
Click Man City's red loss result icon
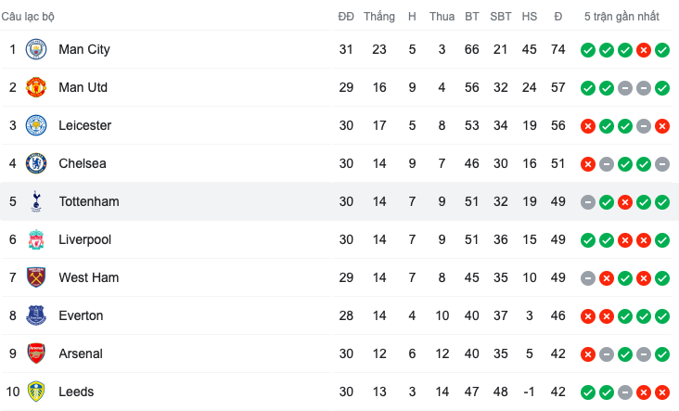tap(643, 49)
